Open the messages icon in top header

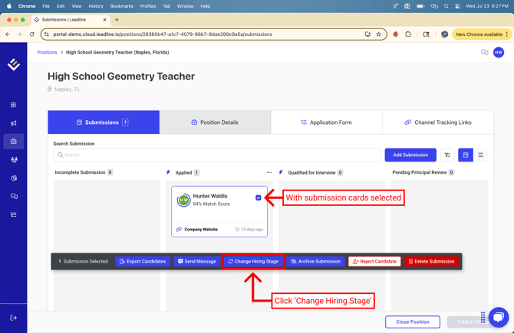[x=484, y=53]
